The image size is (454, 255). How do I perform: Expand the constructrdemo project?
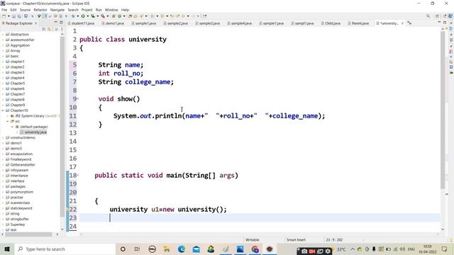tap(3, 137)
